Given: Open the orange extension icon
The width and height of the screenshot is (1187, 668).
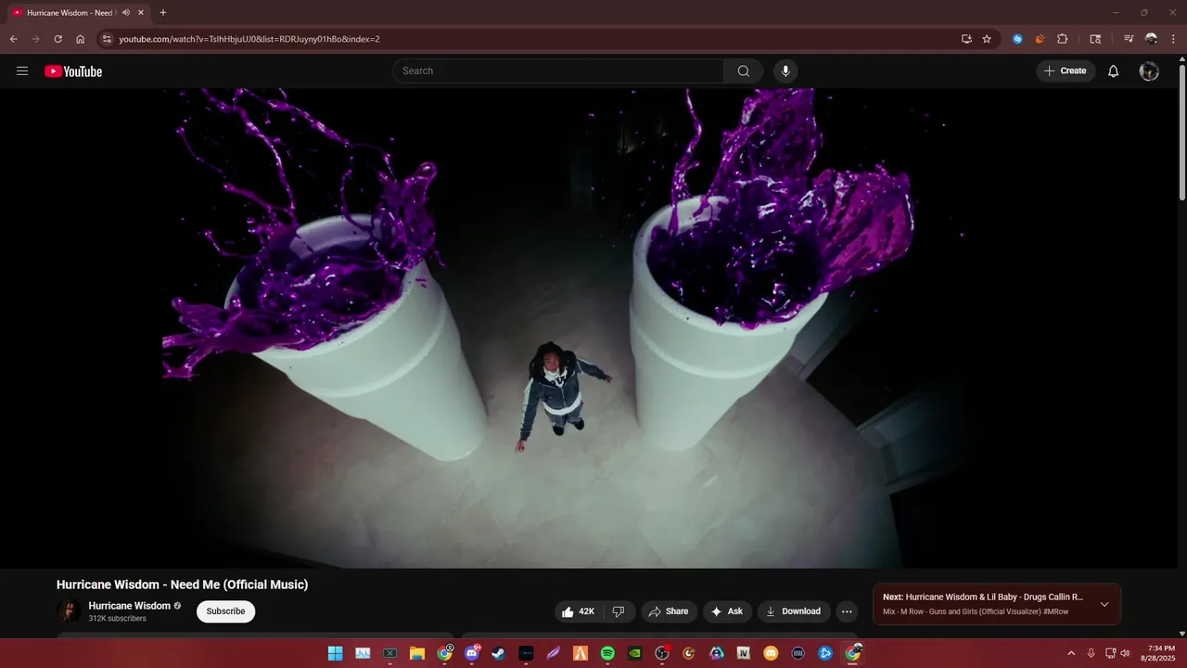Looking at the screenshot, I should [x=1040, y=39].
